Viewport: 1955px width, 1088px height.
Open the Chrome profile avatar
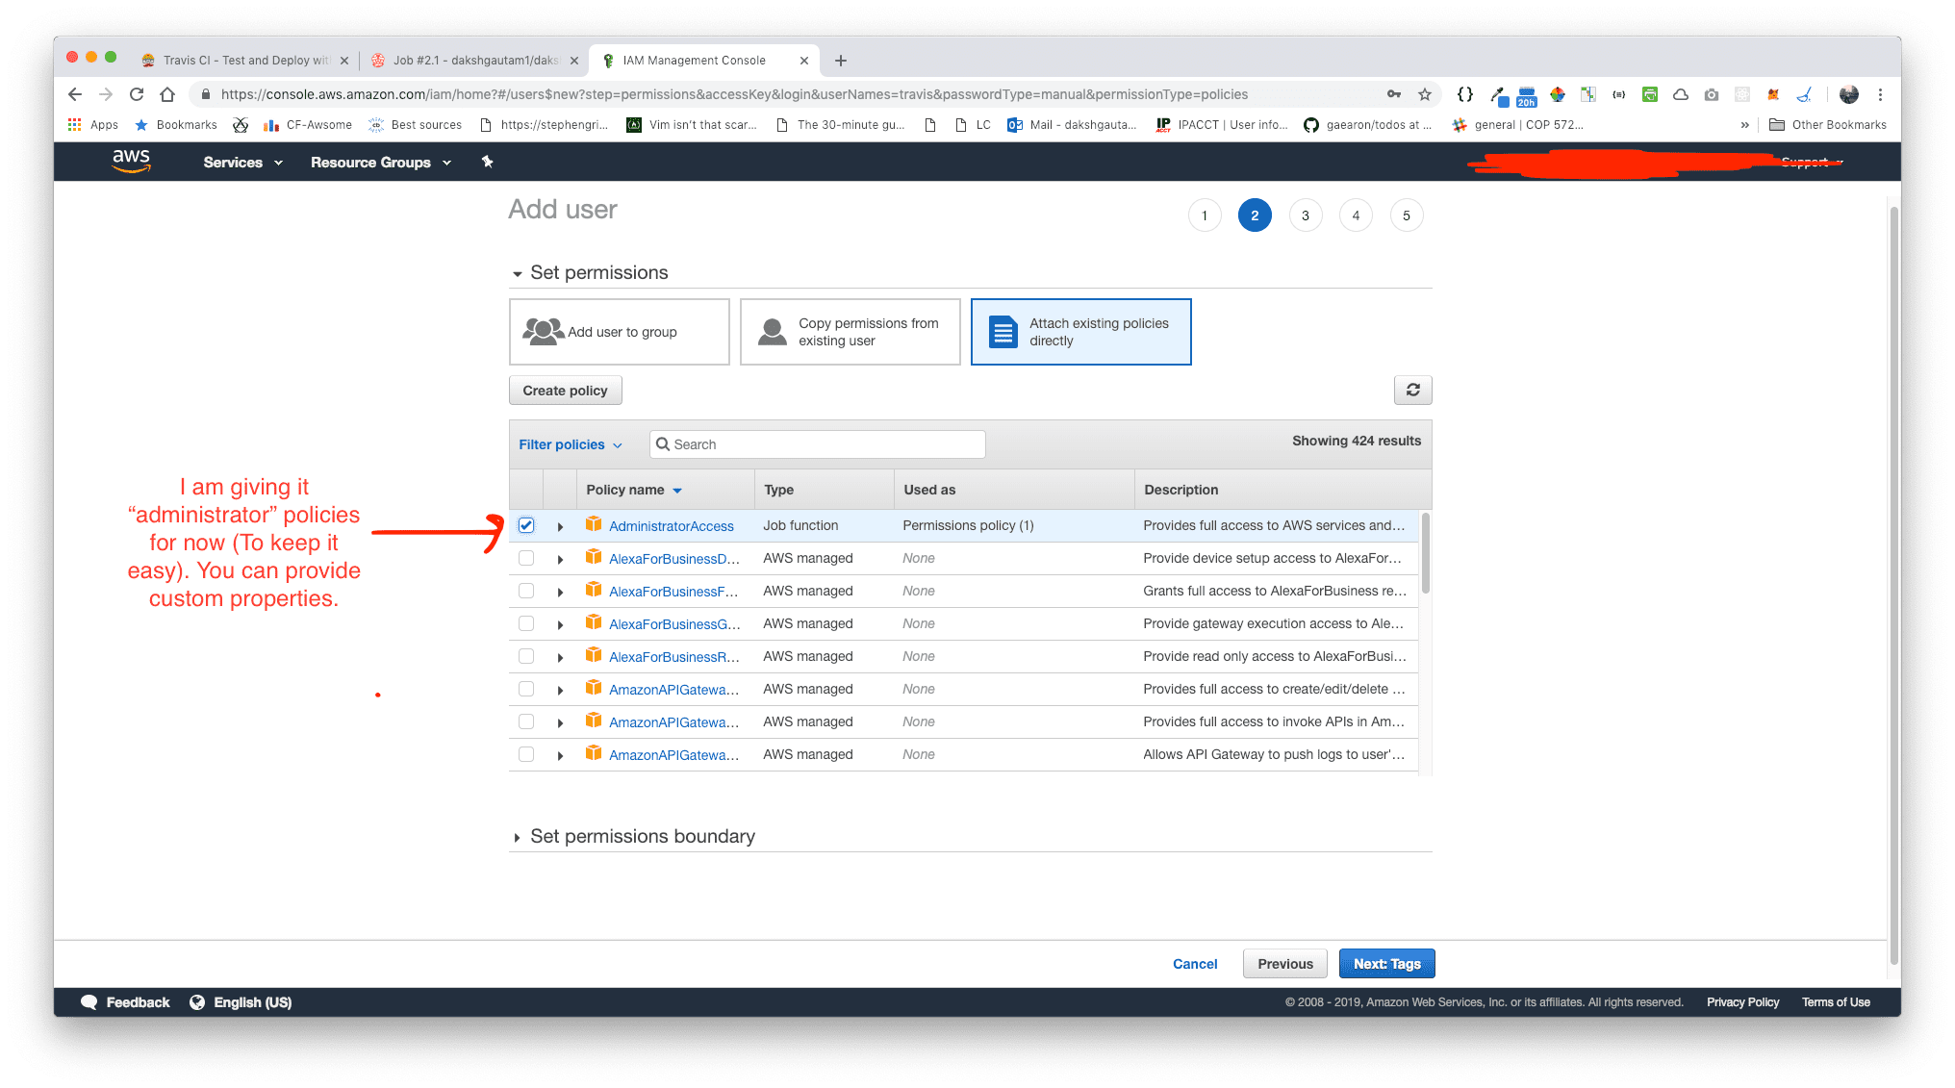click(x=1848, y=94)
